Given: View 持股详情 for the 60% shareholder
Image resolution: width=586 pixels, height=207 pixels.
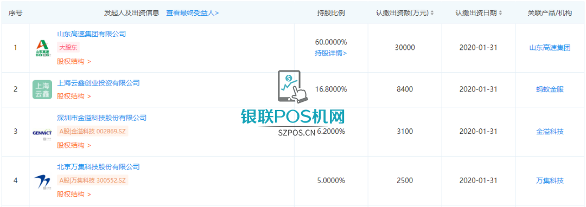Looking at the screenshot, I should pyautogui.click(x=331, y=53).
